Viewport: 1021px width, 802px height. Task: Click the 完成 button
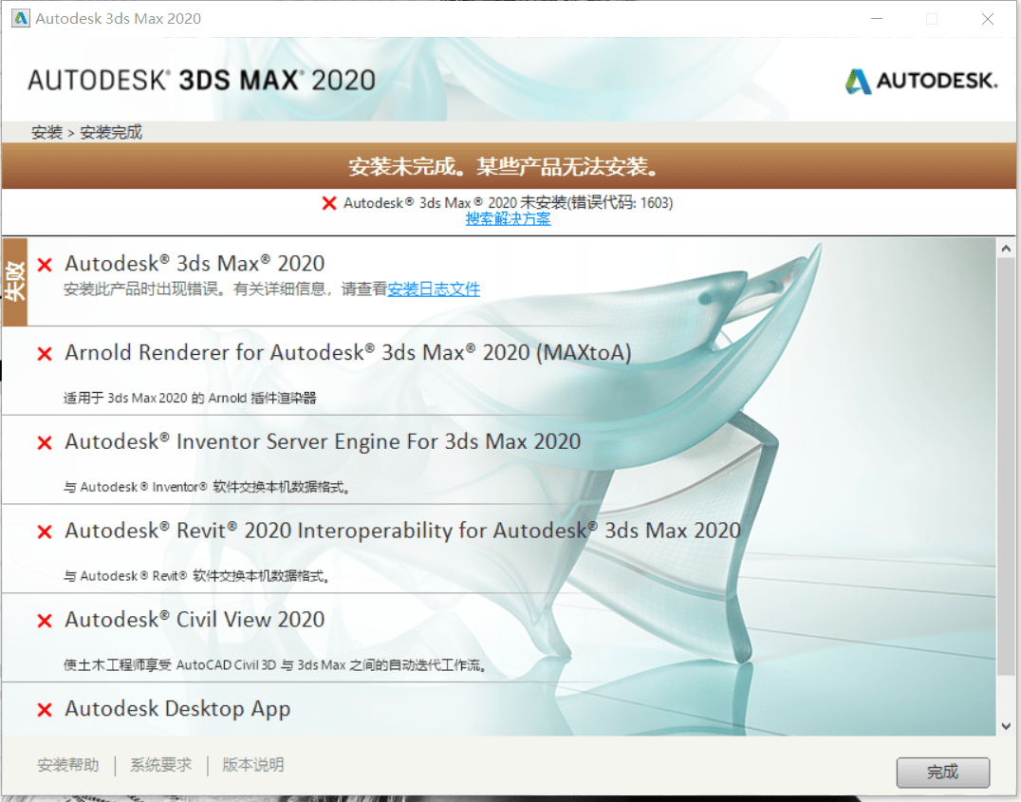click(943, 772)
